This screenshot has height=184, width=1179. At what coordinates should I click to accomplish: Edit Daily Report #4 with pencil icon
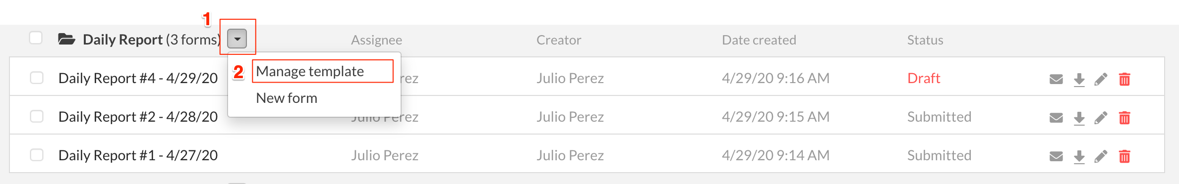pyautogui.click(x=1101, y=79)
